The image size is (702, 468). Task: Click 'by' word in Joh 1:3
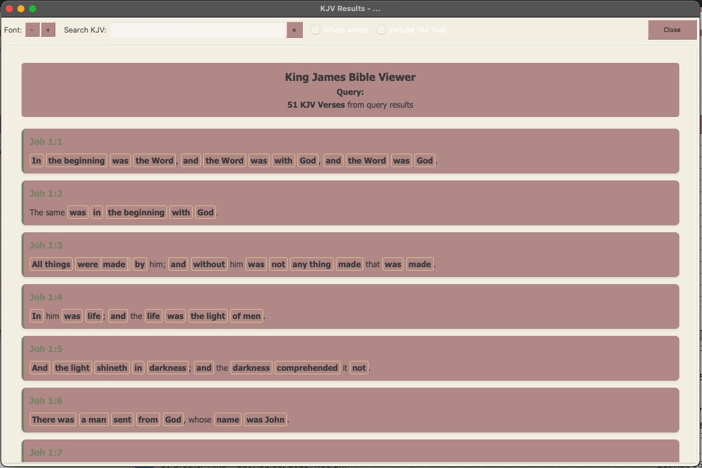140,264
